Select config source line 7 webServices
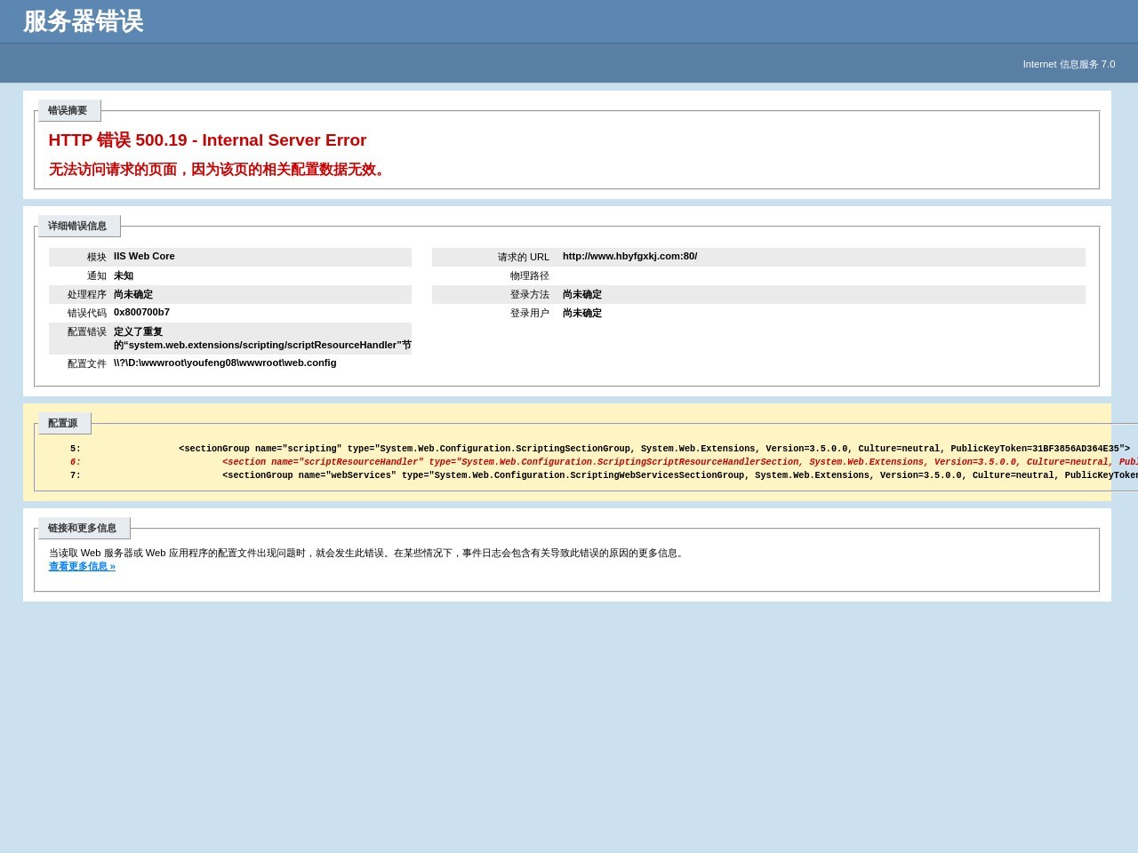1138x853 pixels. click(x=676, y=475)
